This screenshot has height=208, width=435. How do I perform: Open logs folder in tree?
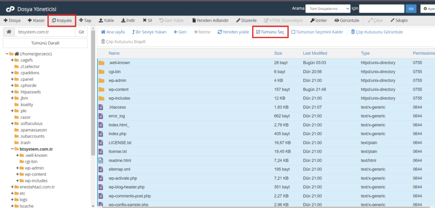(x=24, y=200)
